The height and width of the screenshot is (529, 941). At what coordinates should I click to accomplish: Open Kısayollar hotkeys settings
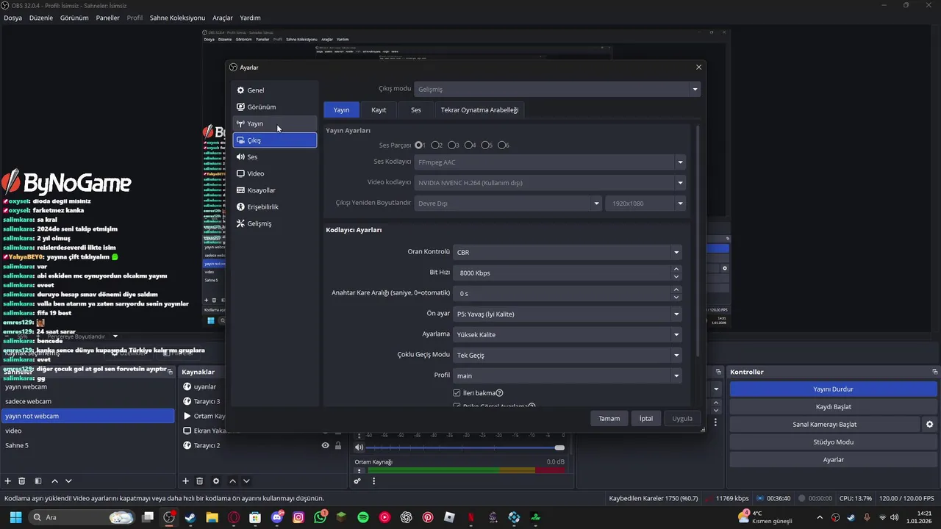274,190
